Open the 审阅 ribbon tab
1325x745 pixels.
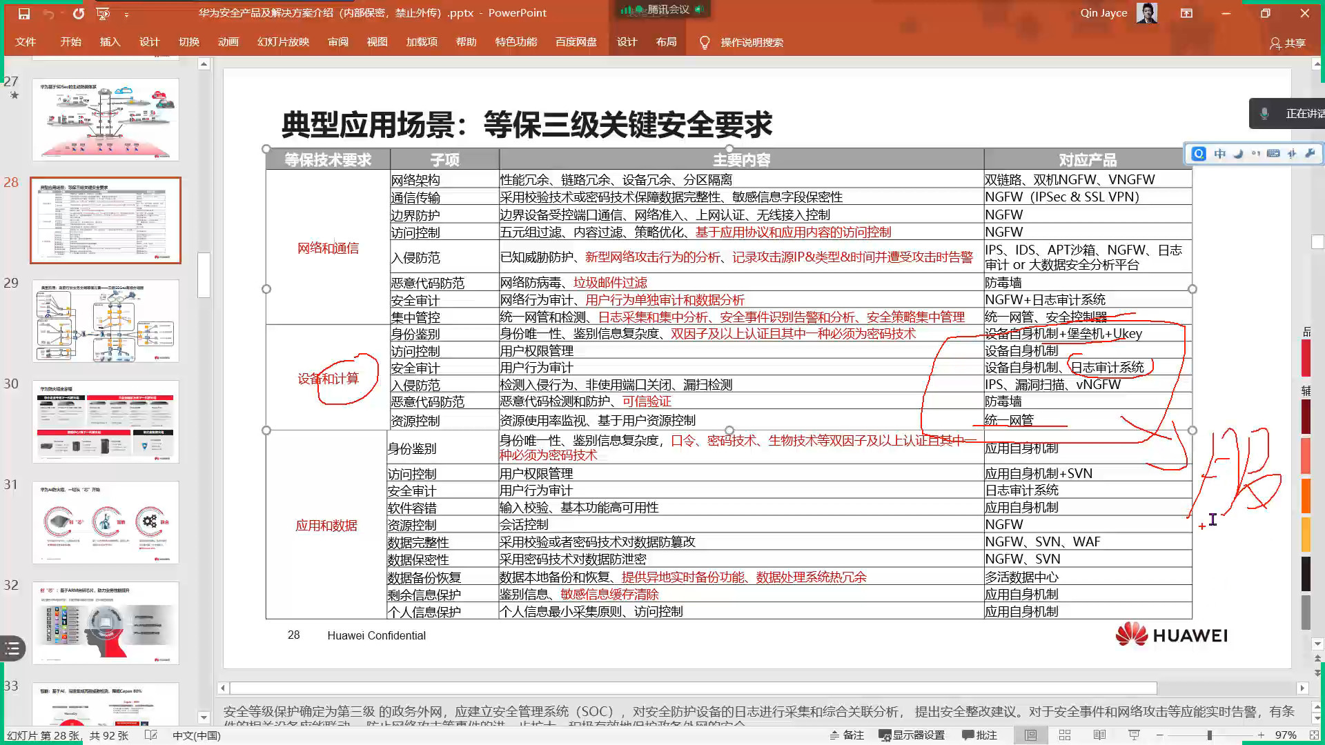tap(337, 42)
